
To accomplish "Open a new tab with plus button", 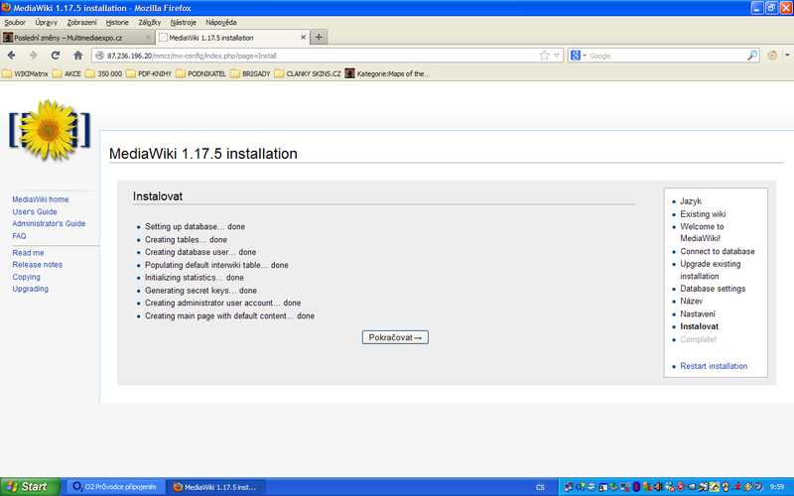I will 319,37.
